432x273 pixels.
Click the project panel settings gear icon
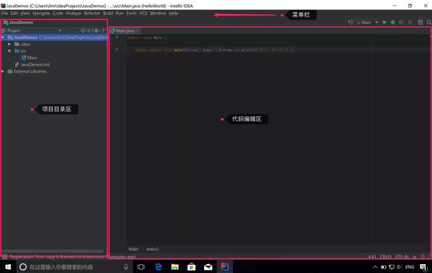(97, 31)
